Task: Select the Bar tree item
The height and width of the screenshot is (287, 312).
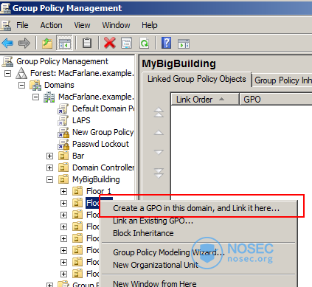Action: (78, 156)
